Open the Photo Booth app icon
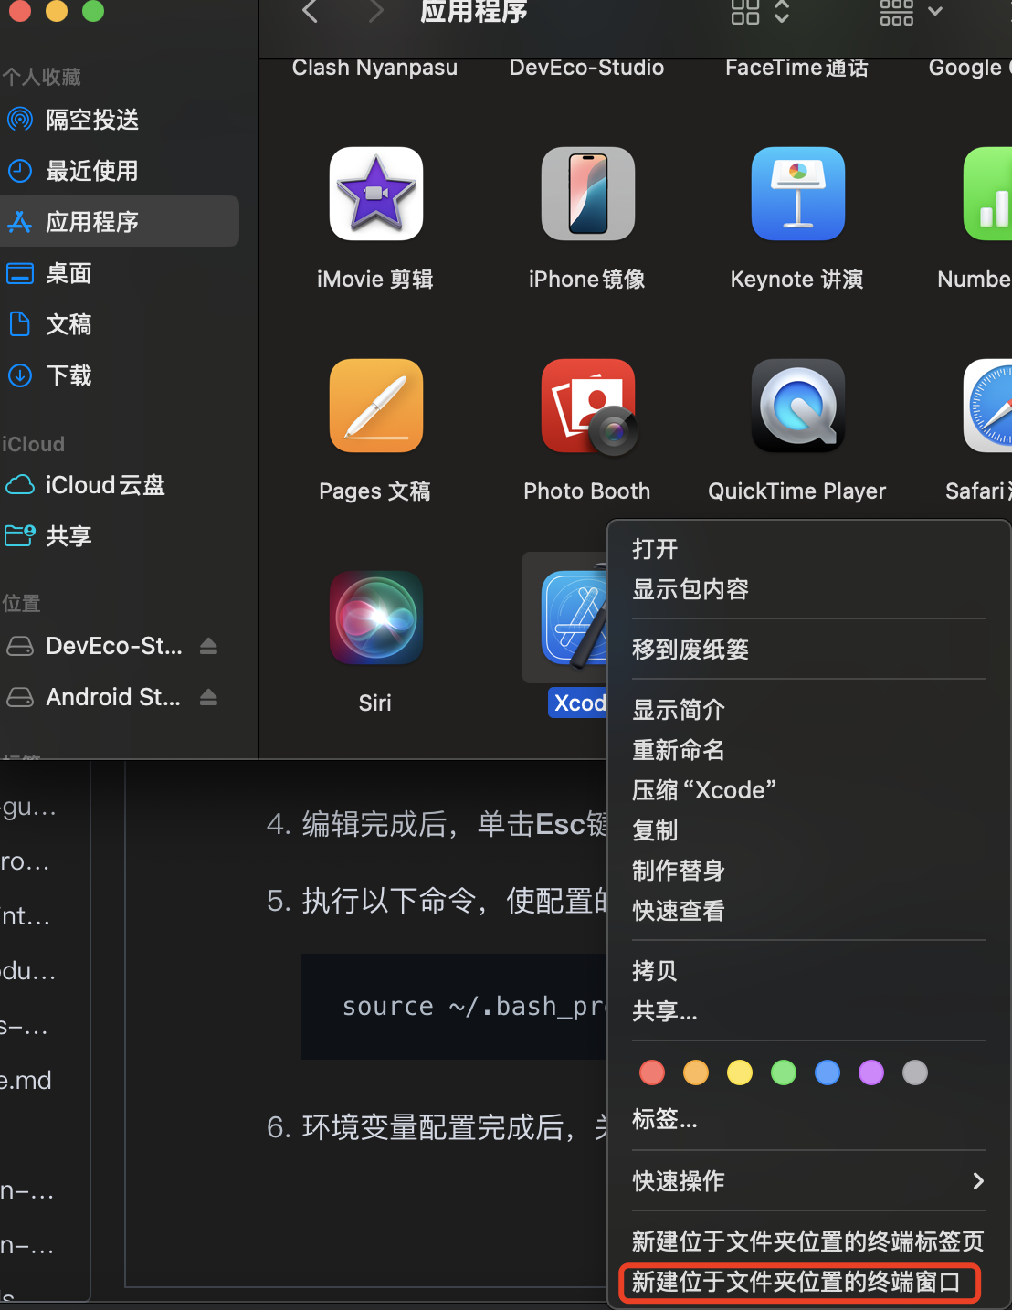Image resolution: width=1012 pixels, height=1310 pixels. [x=587, y=406]
